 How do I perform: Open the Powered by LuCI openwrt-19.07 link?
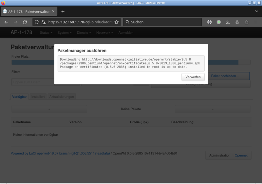tap(60, 153)
